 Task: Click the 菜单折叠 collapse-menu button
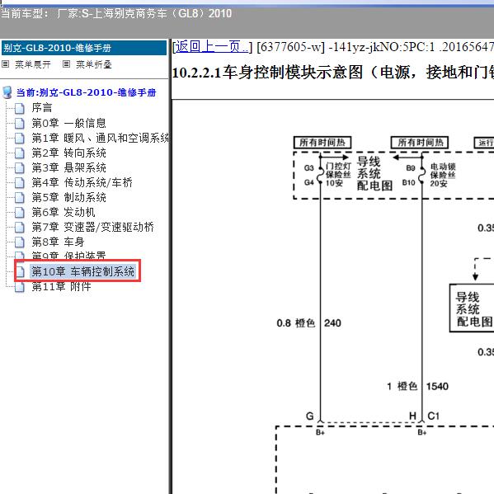tap(94, 64)
